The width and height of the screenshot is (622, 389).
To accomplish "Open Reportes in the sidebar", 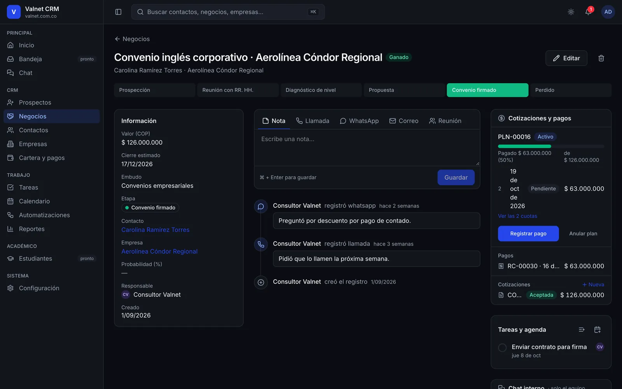I will [52, 229].
